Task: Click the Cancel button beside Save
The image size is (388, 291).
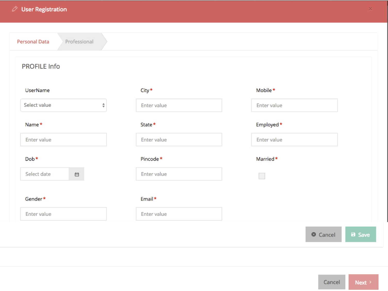Action: 323,234
